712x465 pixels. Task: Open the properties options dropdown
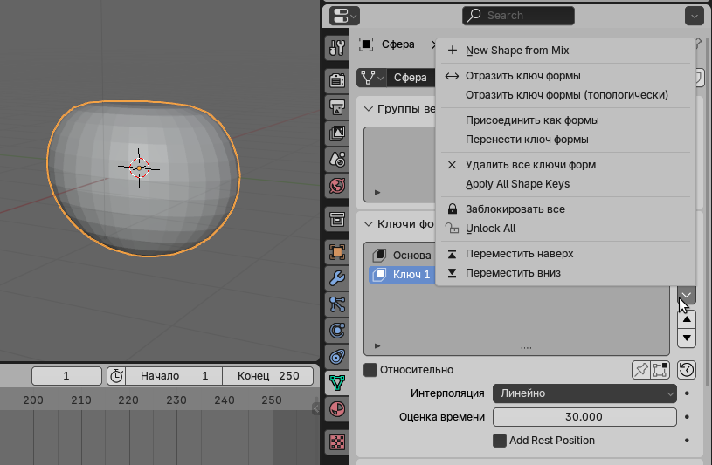pyautogui.click(x=695, y=16)
